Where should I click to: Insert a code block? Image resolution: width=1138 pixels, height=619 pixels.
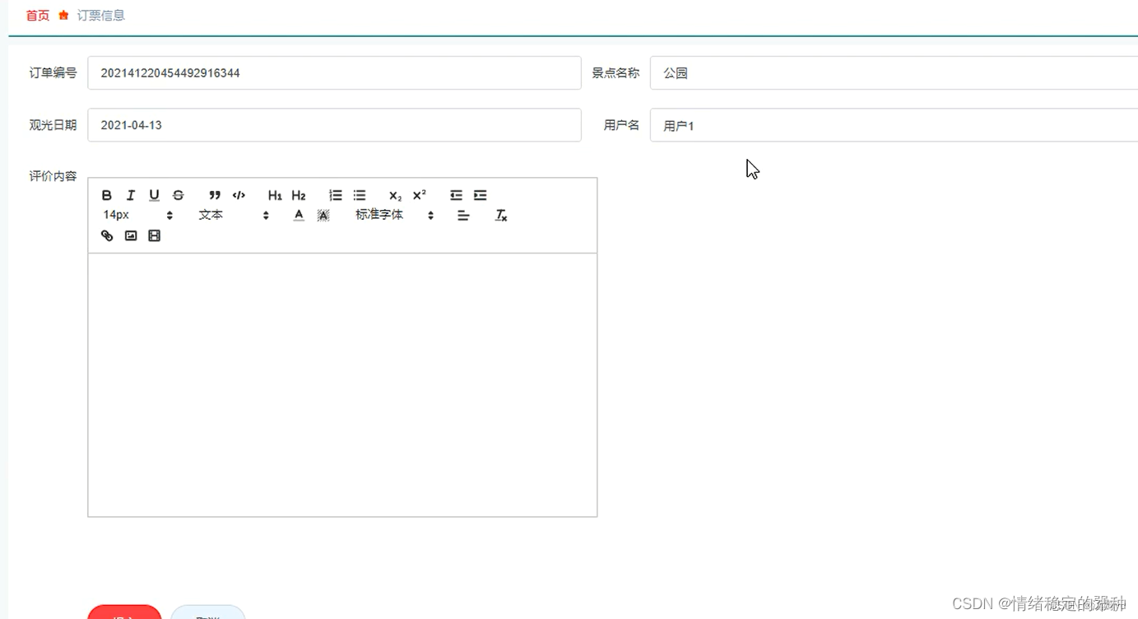239,195
